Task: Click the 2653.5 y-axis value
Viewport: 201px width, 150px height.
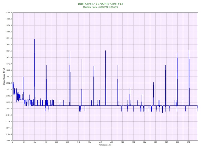Action: 9,102
